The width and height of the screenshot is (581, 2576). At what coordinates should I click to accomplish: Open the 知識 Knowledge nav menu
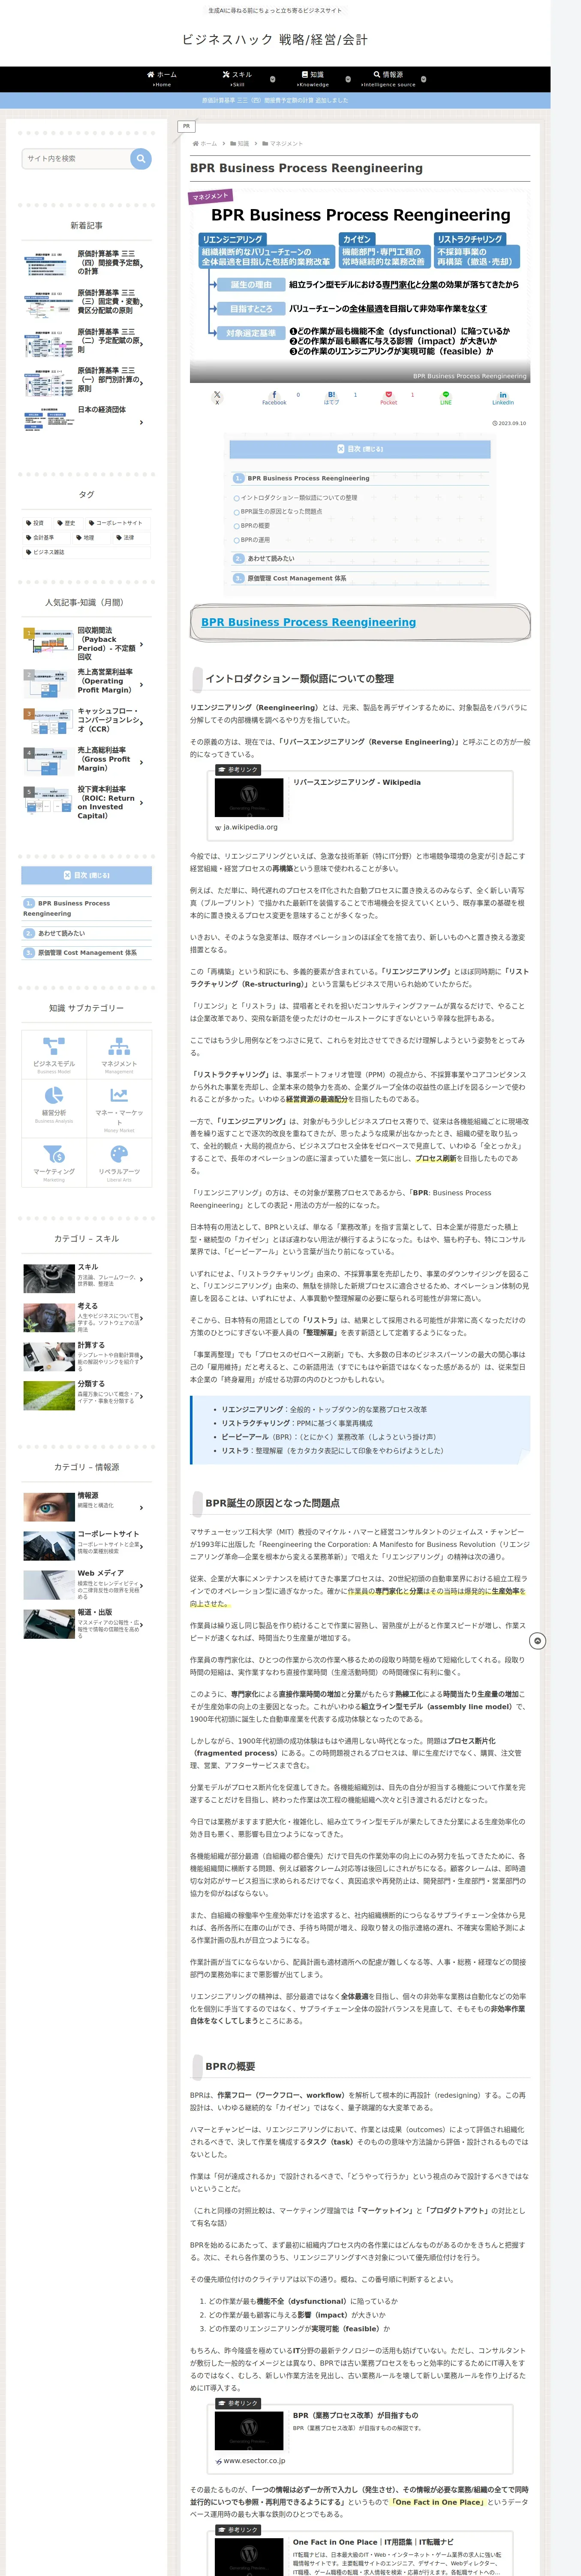[313, 79]
